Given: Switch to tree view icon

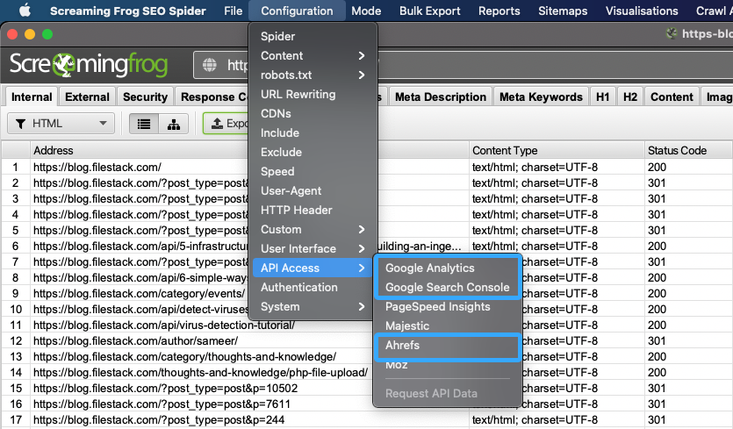Looking at the screenshot, I should click(x=174, y=124).
